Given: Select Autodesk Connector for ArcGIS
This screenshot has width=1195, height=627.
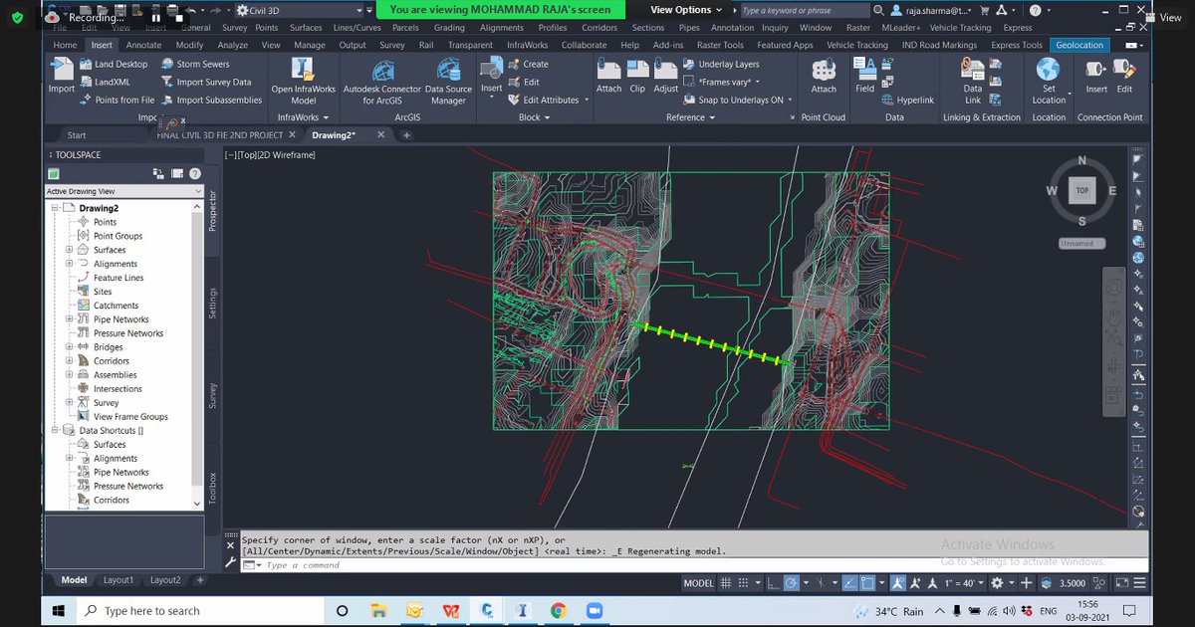Looking at the screenshot, I should tap(382, 85).
